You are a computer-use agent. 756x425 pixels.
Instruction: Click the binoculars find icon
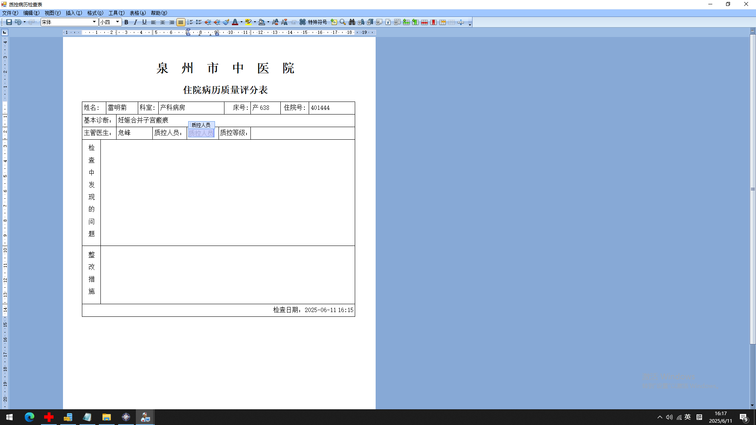click(x=352, y=22)
